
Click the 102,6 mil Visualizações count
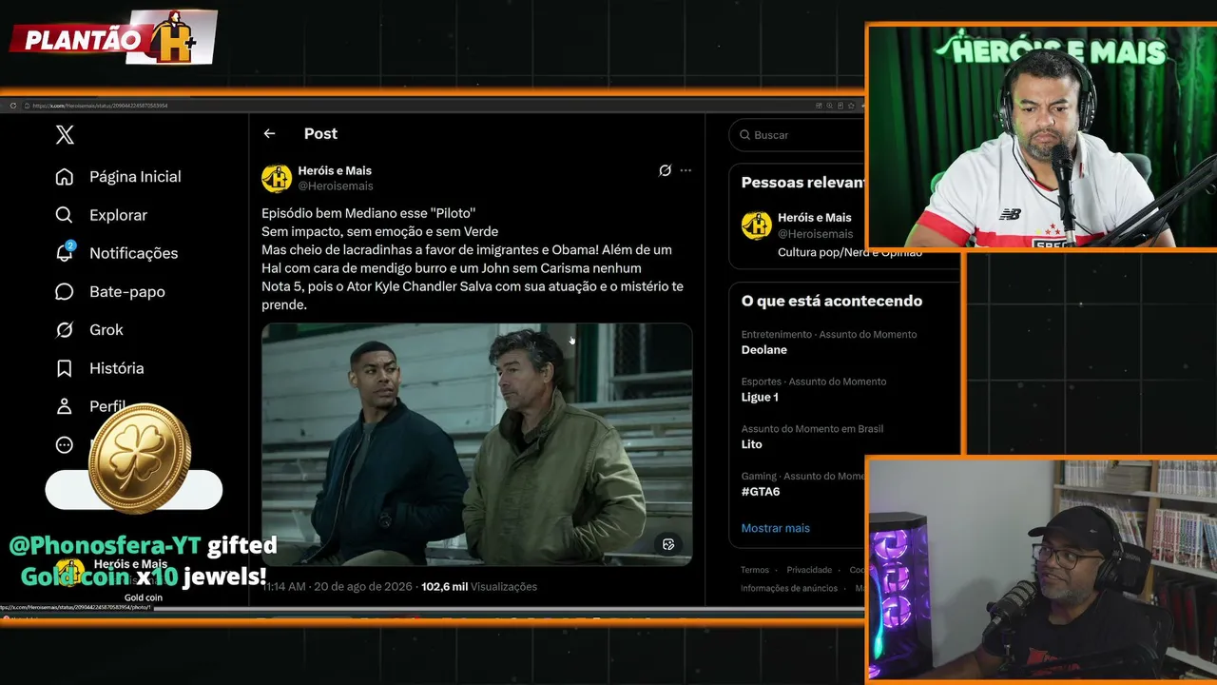click(x=479, y=587)
